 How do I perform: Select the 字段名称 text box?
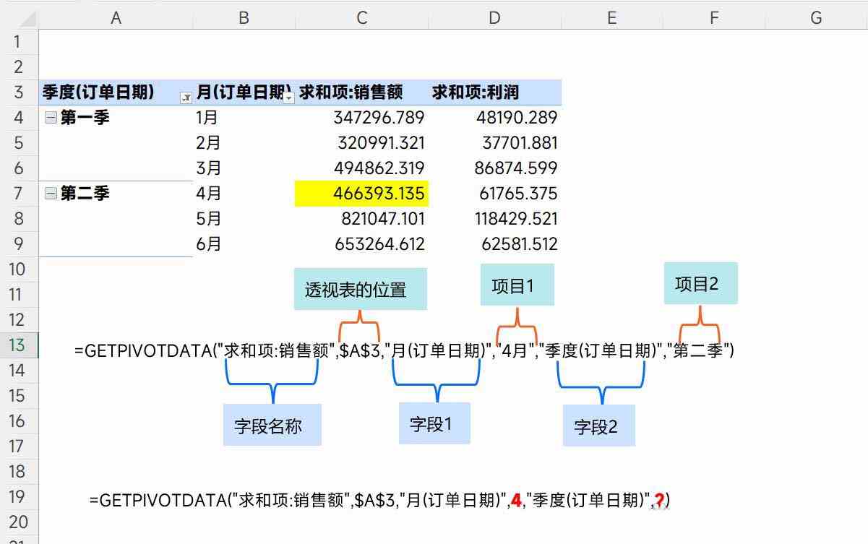click(272, 425)
